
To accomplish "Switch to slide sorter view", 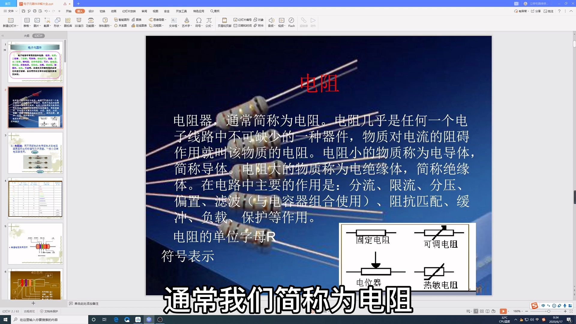I will tap(482, 311).
